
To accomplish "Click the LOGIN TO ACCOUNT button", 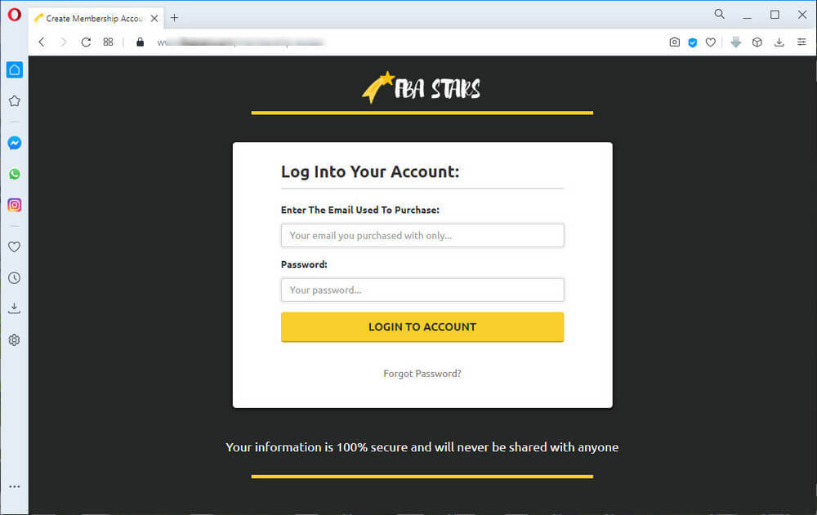I will (422, 327).
